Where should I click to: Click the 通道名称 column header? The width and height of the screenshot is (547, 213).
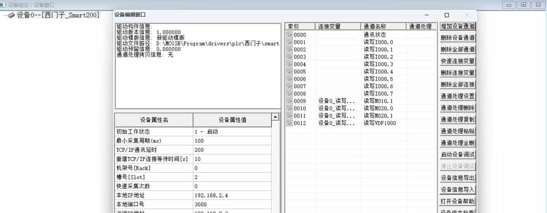(x=384, y=26)
